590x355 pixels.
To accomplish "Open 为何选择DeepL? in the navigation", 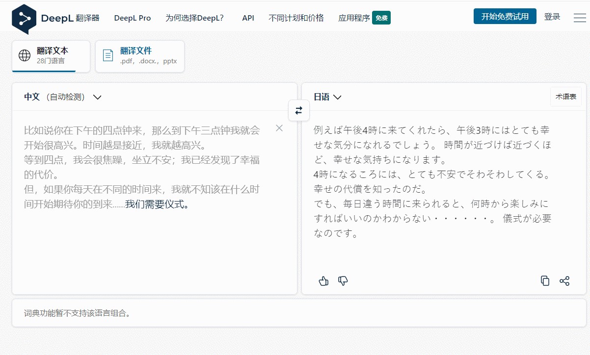I will tap(195, 18).
